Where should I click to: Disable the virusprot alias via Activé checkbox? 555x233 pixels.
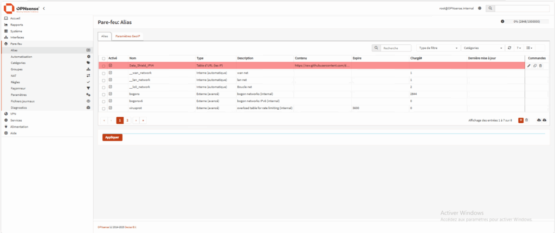pyautogui.click(x=111, y=108)
